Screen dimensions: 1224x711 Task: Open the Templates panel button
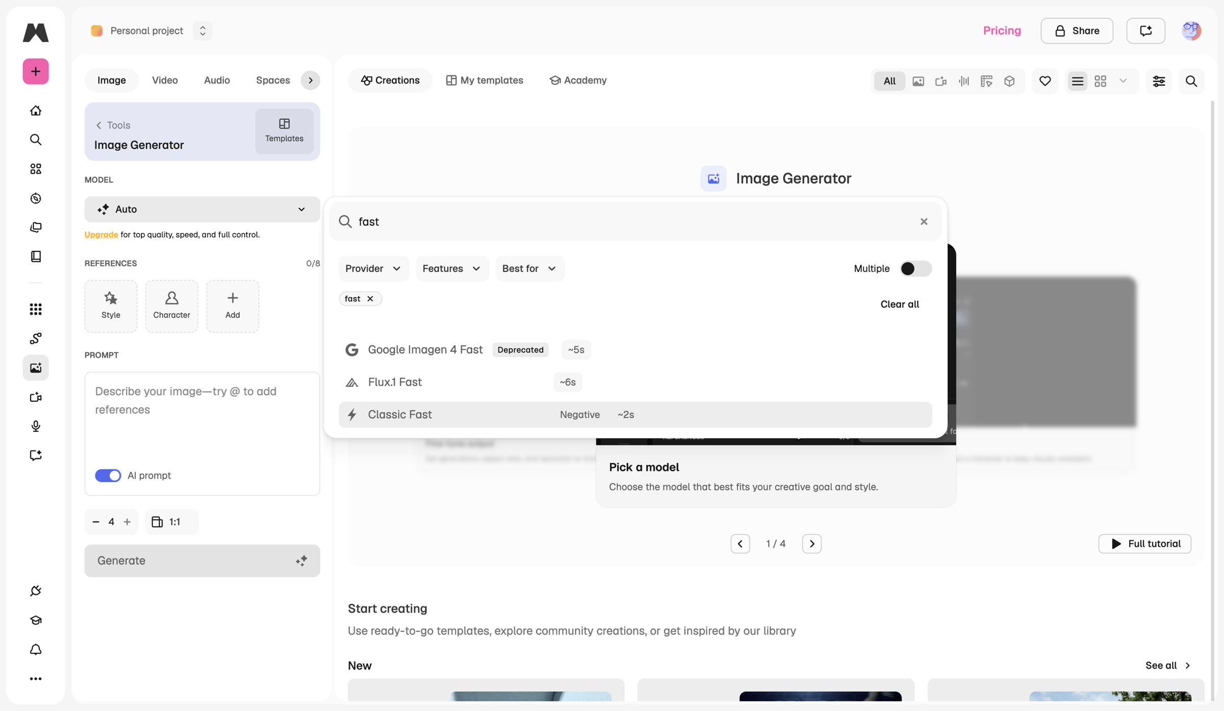tap(284, 131)
